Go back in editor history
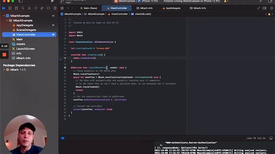275x154 pixels. click(68, 8)
